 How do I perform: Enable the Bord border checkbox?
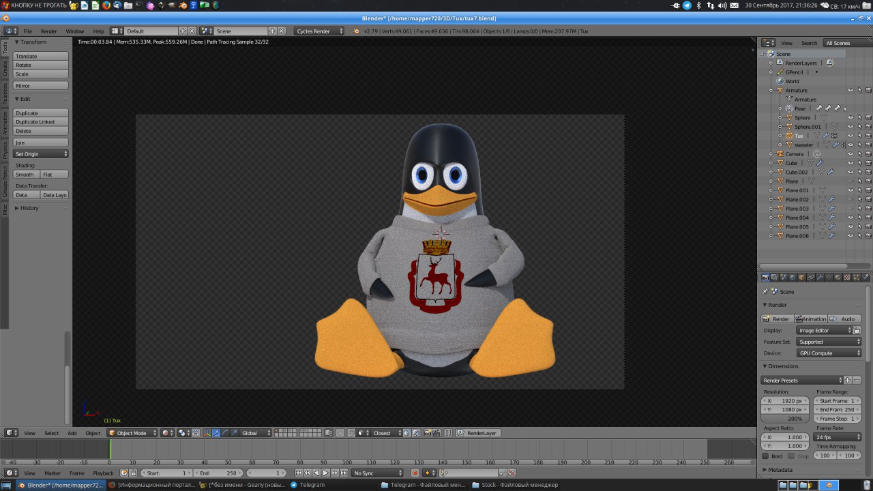pos(765,456)
